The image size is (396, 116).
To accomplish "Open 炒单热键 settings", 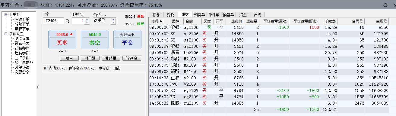I will [x=22, y=67].
